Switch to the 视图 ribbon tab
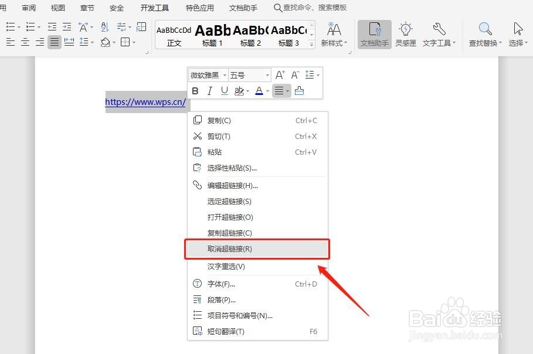Viewport: 533px width, 354px height. [57, 8]
